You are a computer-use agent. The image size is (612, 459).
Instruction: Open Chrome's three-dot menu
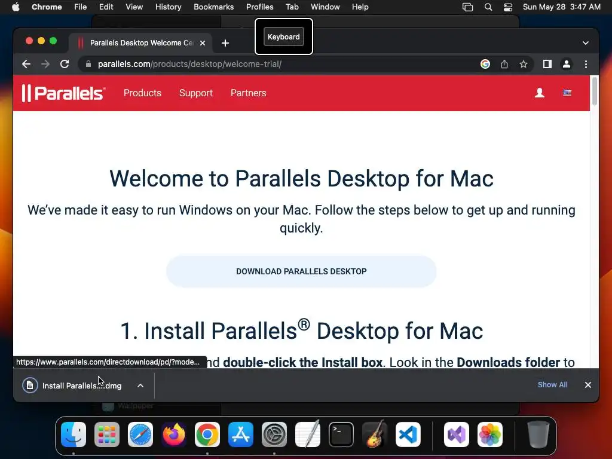(586, 64)
